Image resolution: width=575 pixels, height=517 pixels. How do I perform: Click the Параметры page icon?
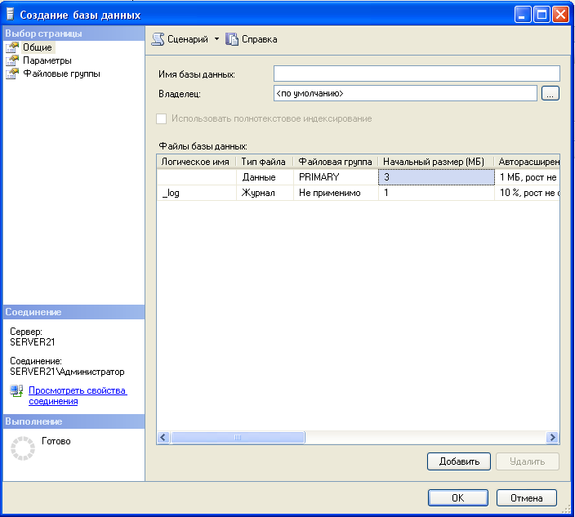click(12, 60)
